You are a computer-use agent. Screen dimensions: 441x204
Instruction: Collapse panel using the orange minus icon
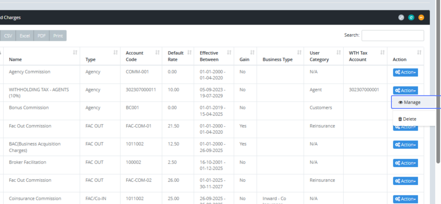pyautogui.click(x=421, y=18)
